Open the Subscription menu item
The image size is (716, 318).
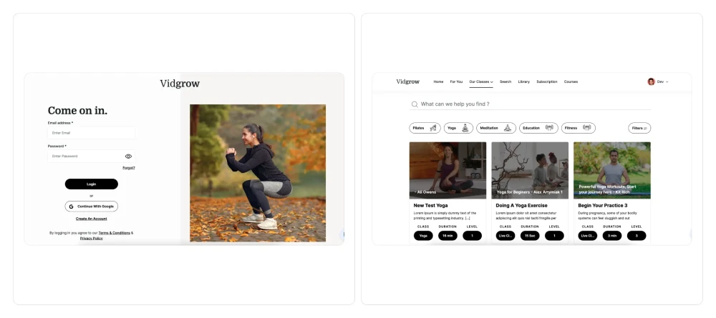(546, 81)
